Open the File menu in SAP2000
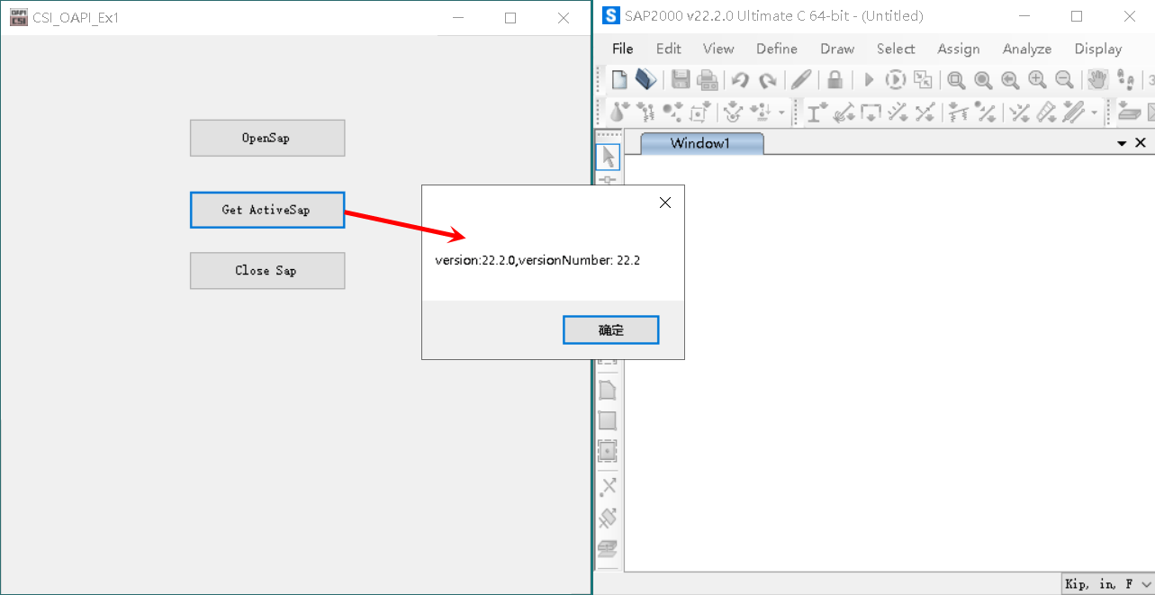This screenshot has height=595, width=1155. [623, 49]
